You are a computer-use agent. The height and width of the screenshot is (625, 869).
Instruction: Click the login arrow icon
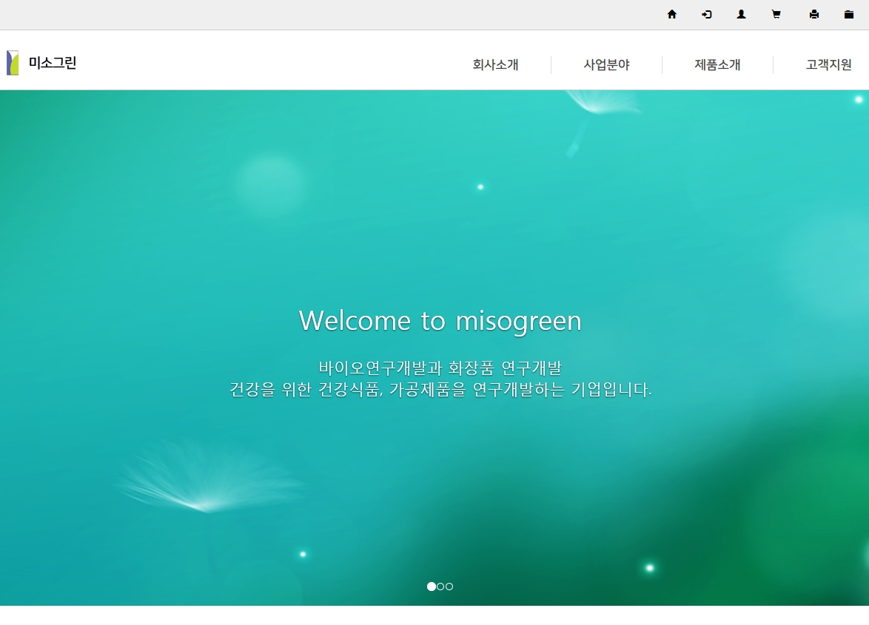707,14
